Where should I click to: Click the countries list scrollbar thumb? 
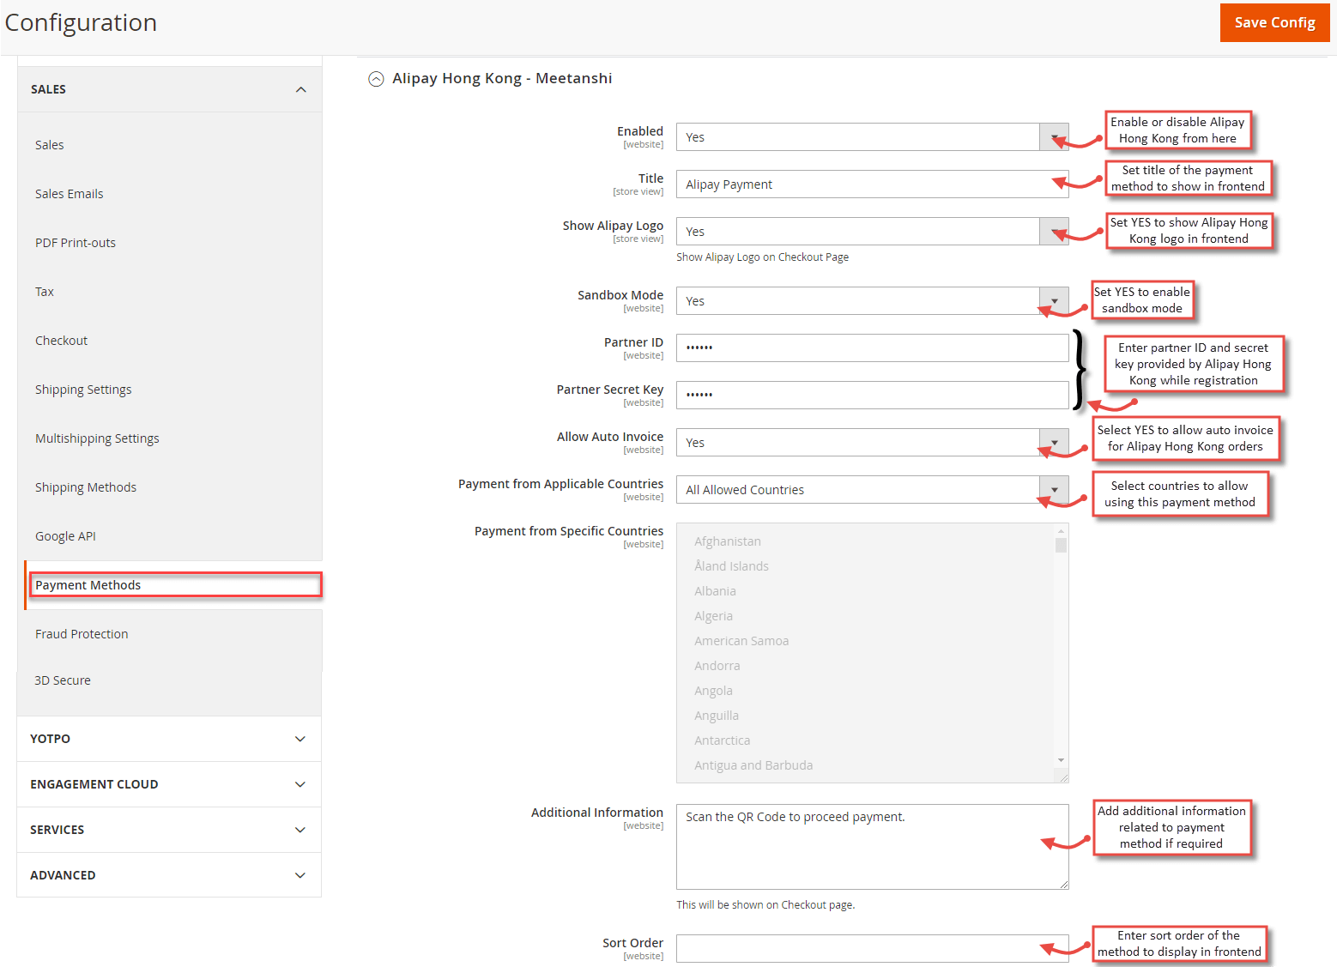[x=1061, y=545]
